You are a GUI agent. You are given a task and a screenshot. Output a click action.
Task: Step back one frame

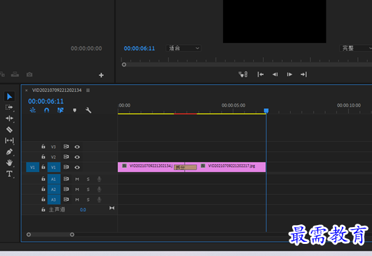click(x=275, y=75)
